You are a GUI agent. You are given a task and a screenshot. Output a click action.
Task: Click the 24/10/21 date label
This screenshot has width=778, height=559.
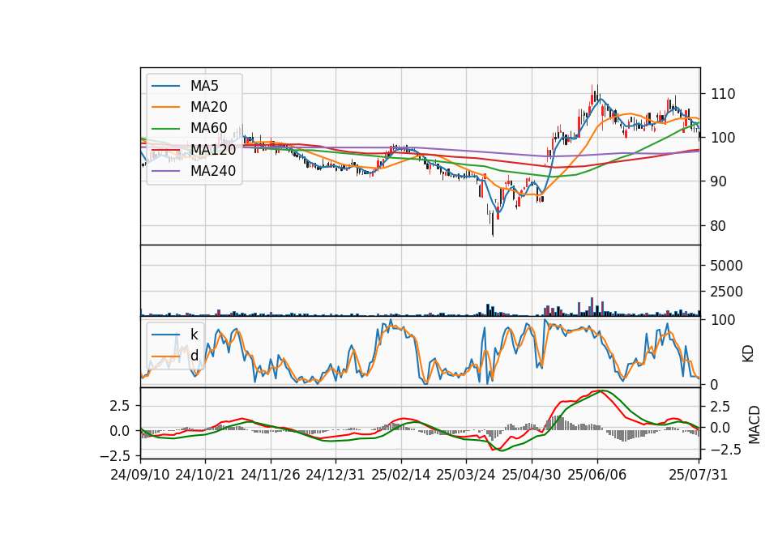click(x=205, y=475)
